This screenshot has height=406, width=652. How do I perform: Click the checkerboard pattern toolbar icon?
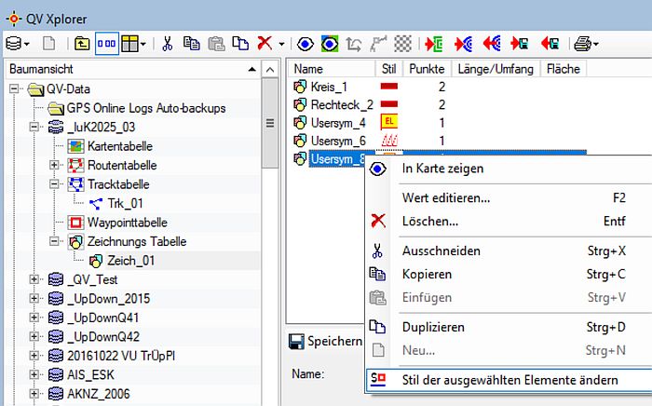coord(402,44)
